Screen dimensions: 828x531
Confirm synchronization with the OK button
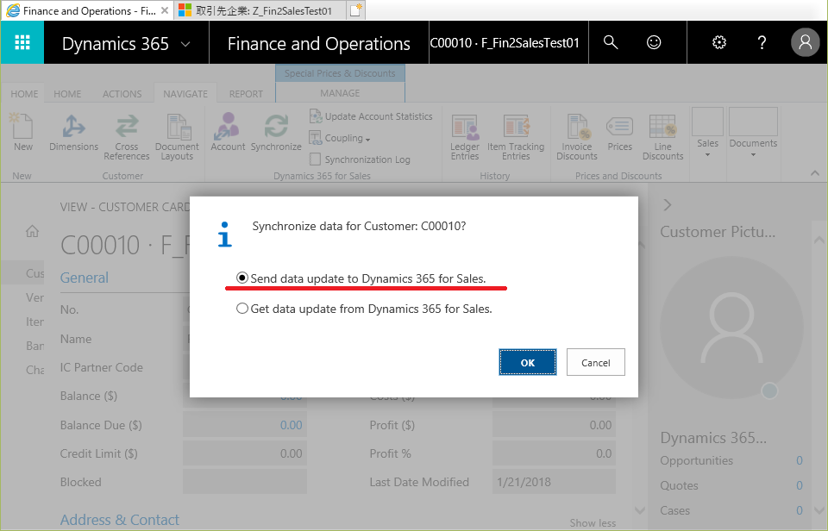pyautogui.click(x=528, y=362)
